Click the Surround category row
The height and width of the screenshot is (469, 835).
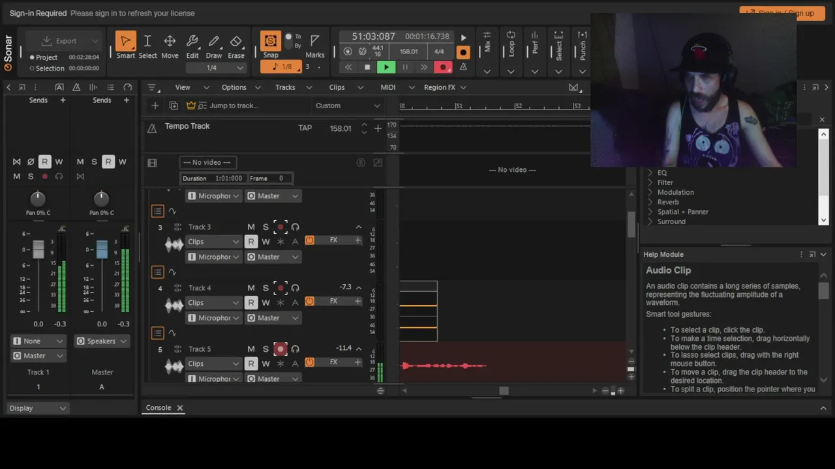click(671, 221)
